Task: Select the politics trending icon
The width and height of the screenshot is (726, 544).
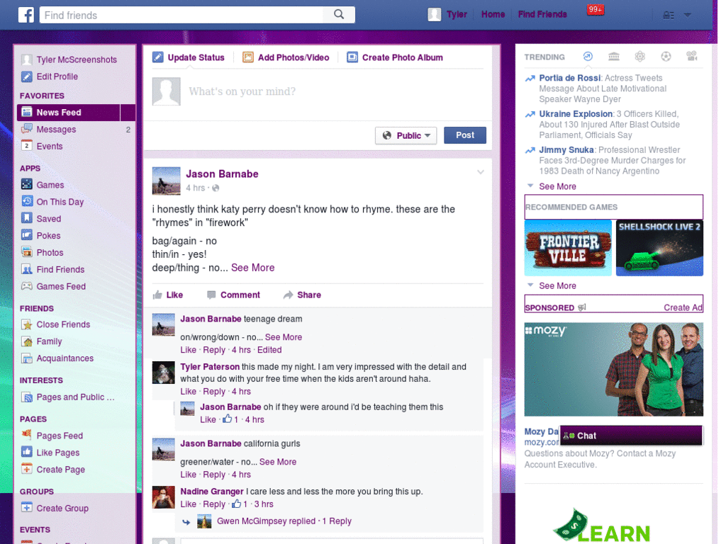Action: tap(613, 57)
